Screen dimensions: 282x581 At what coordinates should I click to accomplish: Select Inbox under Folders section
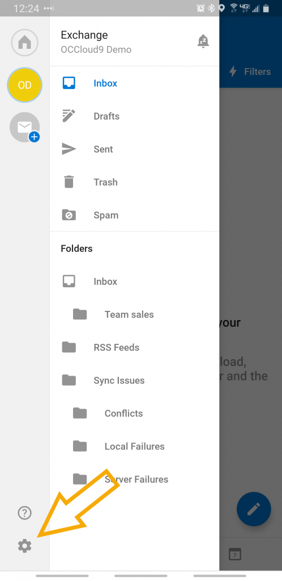point(135,281)
